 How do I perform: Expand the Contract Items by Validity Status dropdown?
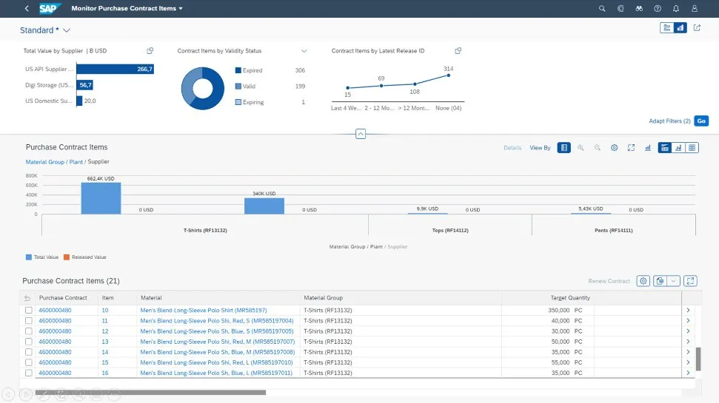(x=304, y=51)
